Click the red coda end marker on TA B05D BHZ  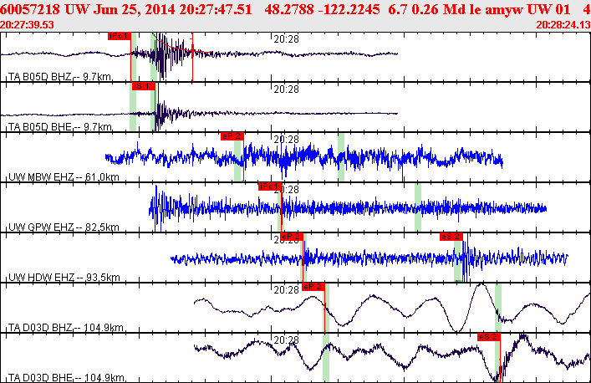(x=192, y=57)
